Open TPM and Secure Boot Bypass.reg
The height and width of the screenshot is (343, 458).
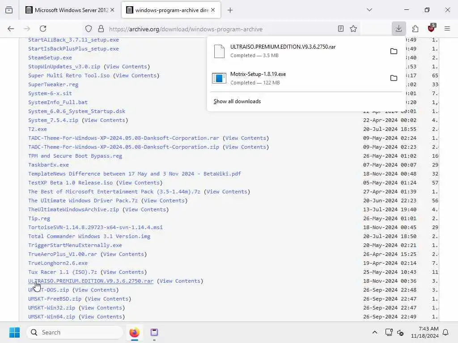(x=75, y=156)
